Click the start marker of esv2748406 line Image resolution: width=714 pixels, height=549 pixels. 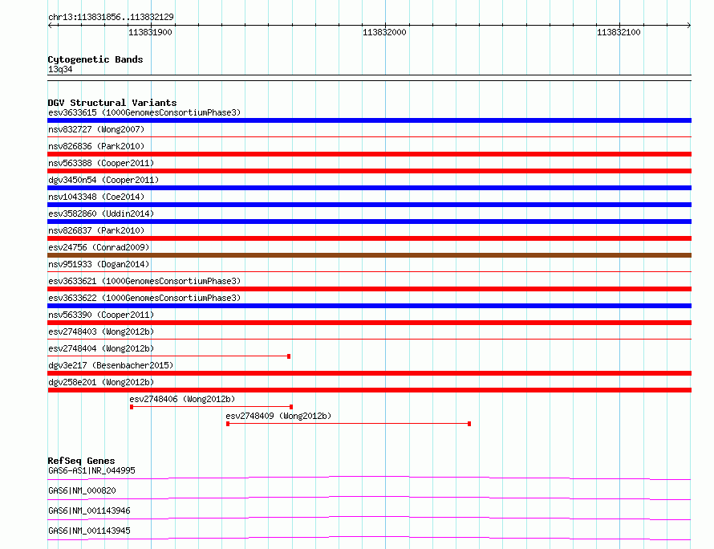click(132, 407)
